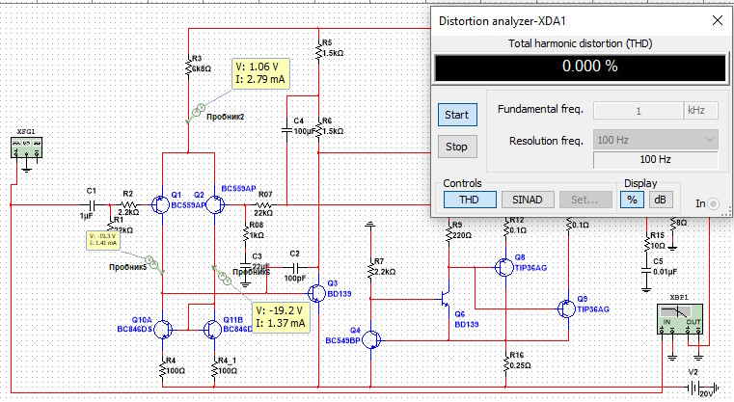Open the Resolution freq. dropdown
This screenshot has height=402, width=734.
coord(657,140)
